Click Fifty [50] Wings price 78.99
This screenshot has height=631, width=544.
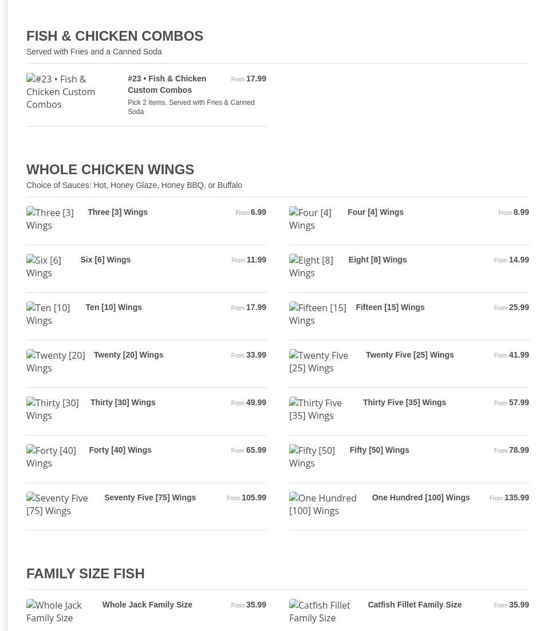519,450
